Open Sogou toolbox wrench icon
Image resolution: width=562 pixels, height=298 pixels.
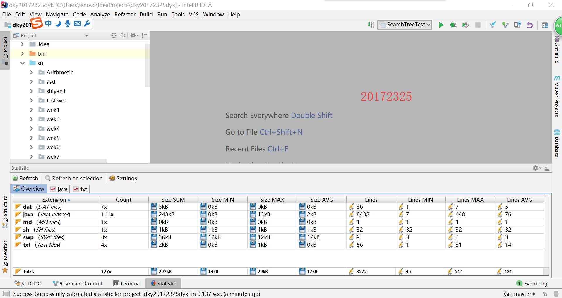click(87, 24)
